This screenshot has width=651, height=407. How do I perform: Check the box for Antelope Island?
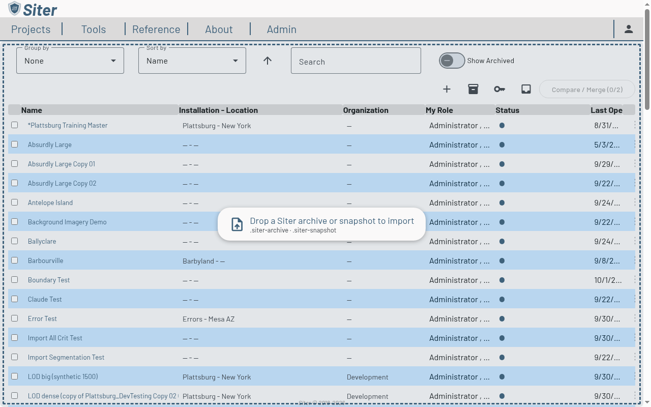click(14, 202)
